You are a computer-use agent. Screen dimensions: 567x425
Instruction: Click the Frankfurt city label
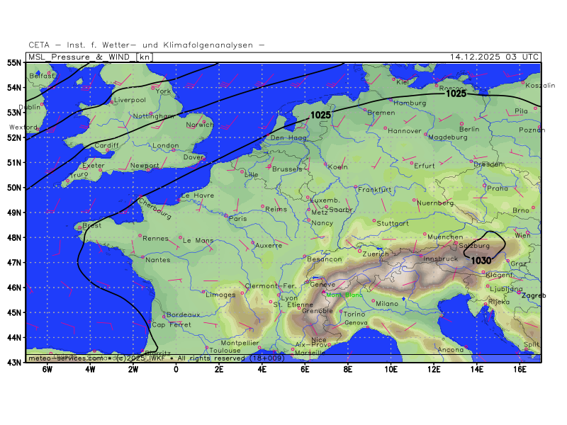[375, 190]
